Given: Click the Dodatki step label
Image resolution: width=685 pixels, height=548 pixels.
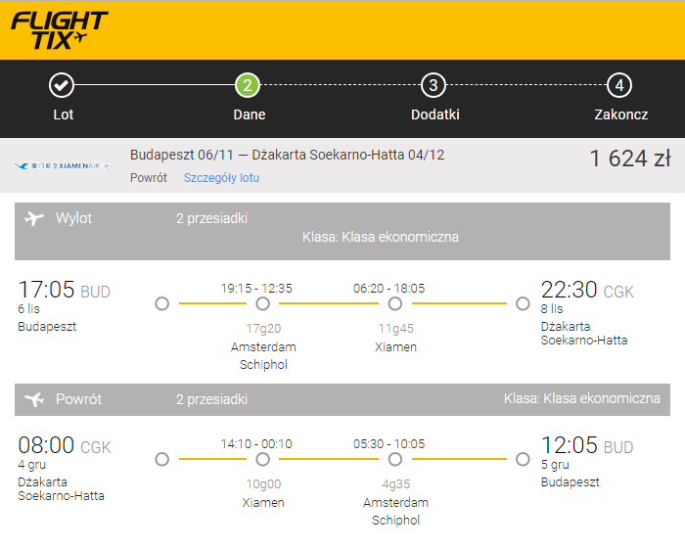Looking at the screenshot, I should 435,114.
